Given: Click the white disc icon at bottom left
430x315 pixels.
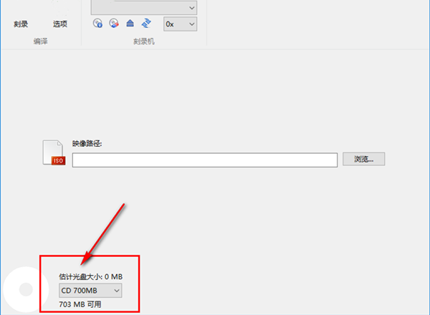Looking at the screenshot, I should tap(21, 291).
